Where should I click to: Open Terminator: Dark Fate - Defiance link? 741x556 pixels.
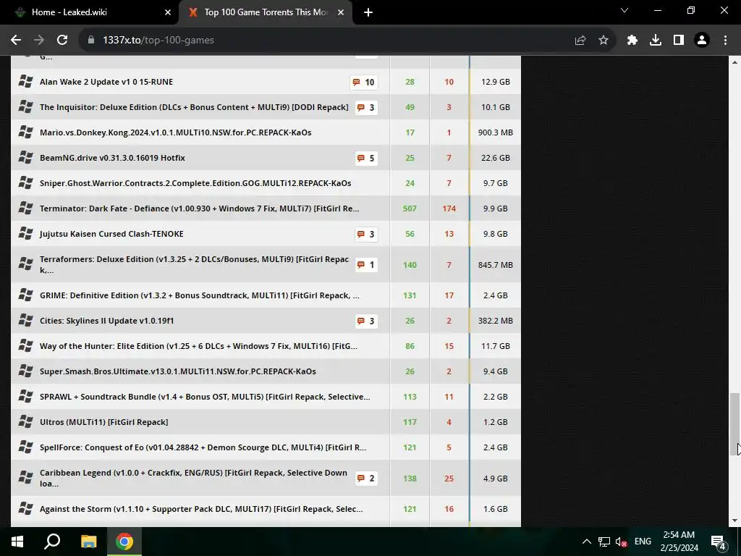click(200, 208)
